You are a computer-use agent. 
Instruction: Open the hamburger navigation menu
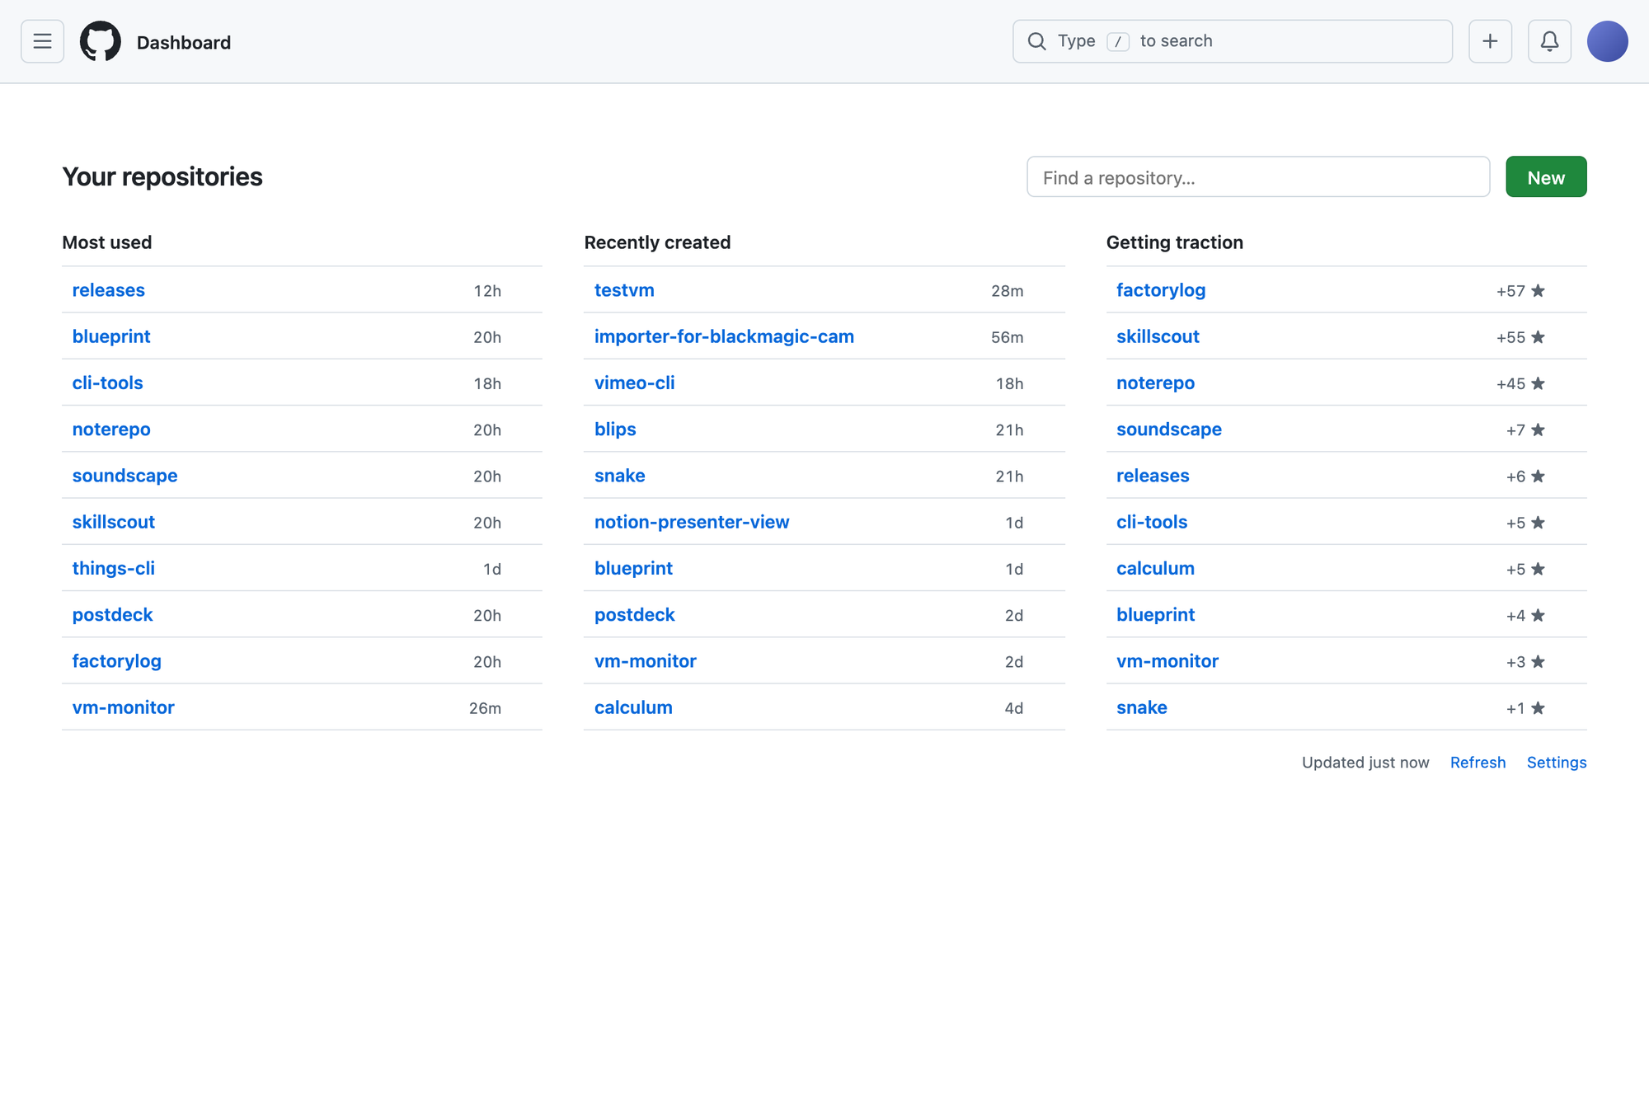42,41
